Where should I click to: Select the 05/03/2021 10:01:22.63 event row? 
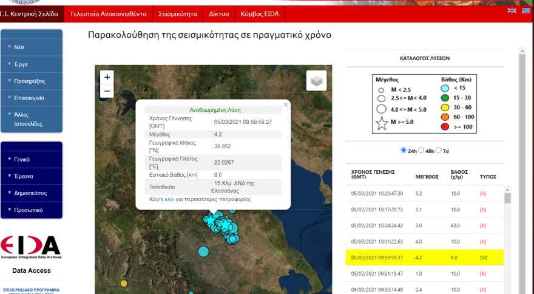click(424, 242)
